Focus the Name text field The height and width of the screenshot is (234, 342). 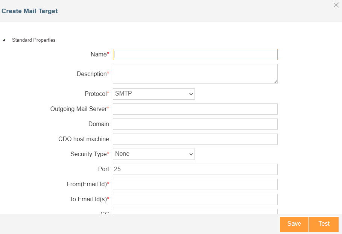tap(195, 55)
